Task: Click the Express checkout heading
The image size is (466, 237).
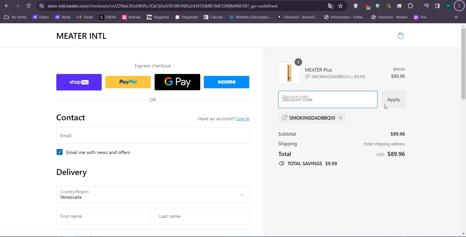Action: click(153, 66)
